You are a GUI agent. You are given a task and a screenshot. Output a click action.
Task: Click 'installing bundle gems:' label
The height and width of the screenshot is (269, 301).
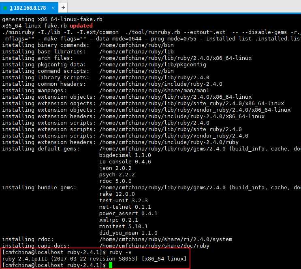point(39,188)
